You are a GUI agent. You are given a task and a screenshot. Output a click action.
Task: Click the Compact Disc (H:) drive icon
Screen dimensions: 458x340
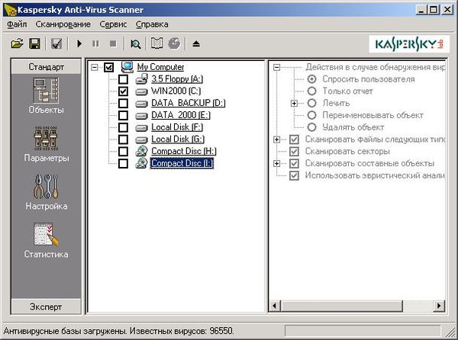tap(142, 152)
